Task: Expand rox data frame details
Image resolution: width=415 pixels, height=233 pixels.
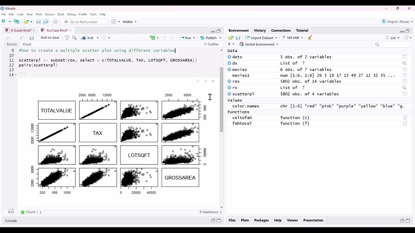Action: pos(229,82)
